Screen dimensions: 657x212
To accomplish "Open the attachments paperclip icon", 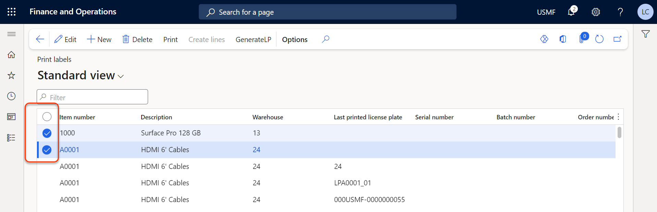I will tap(582, 39).
